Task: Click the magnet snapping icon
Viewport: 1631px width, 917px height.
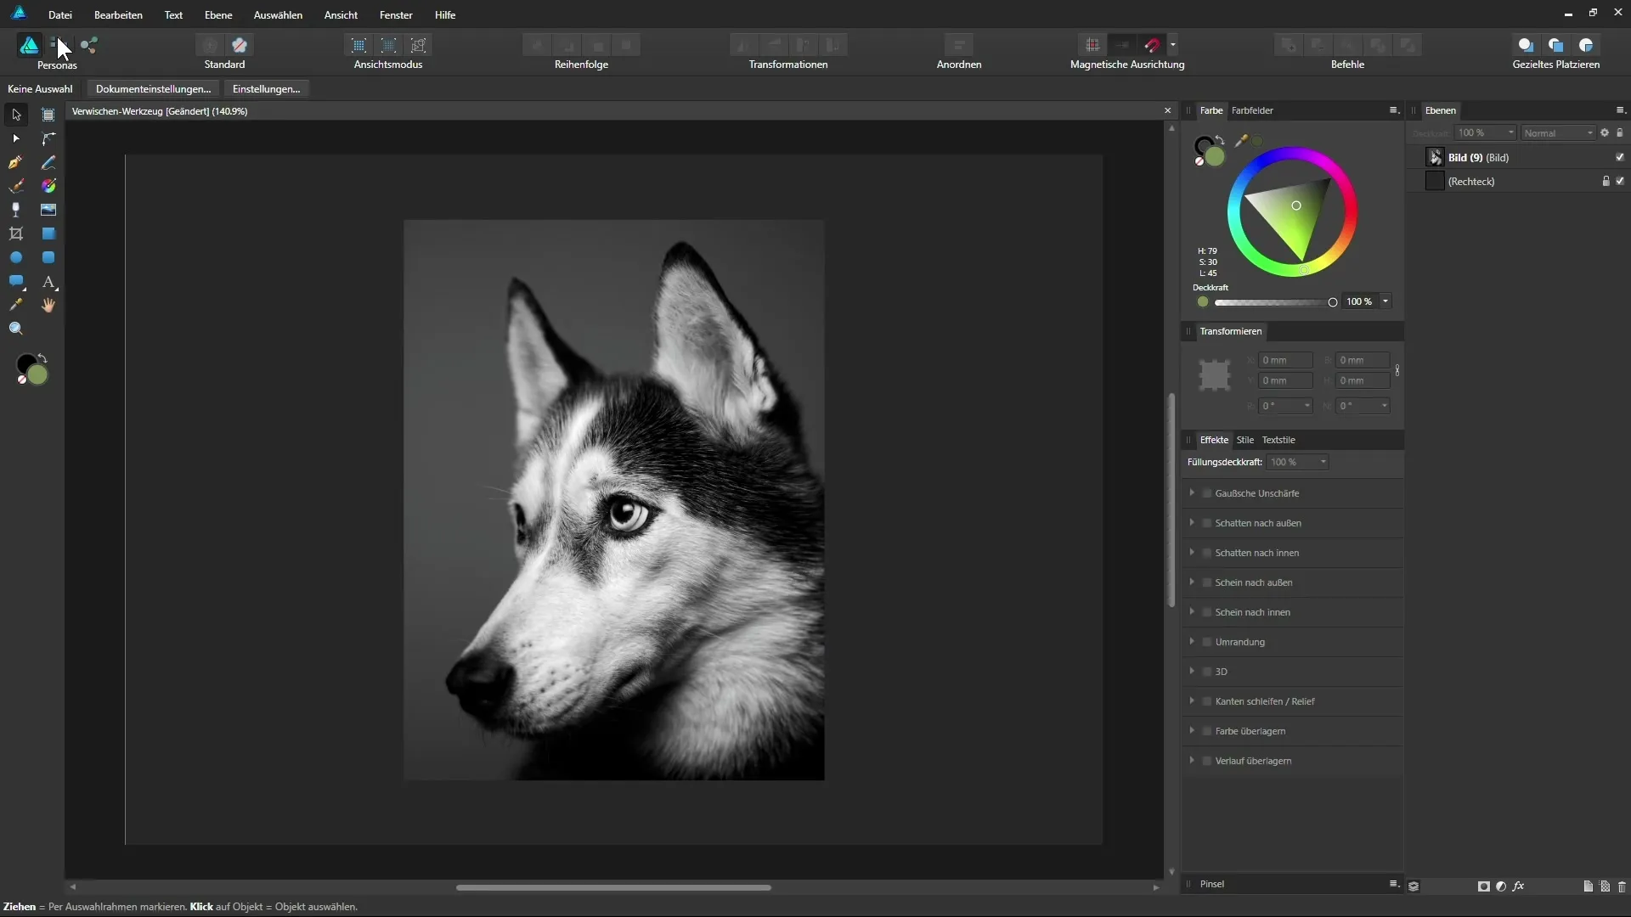Action: pos(1153,45)
